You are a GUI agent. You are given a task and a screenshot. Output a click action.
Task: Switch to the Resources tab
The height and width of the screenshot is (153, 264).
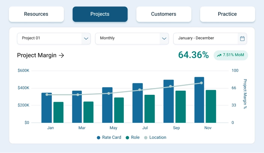click(x=36, y=14)
